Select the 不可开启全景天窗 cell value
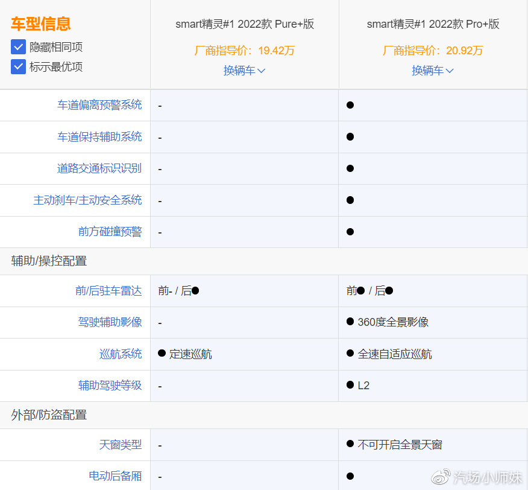 [400, 445]
